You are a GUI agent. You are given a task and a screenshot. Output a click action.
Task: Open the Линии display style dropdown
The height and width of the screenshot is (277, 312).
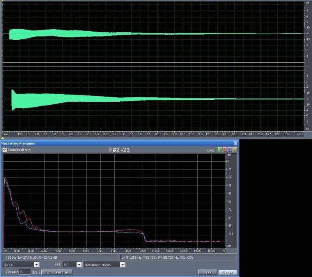21,265
